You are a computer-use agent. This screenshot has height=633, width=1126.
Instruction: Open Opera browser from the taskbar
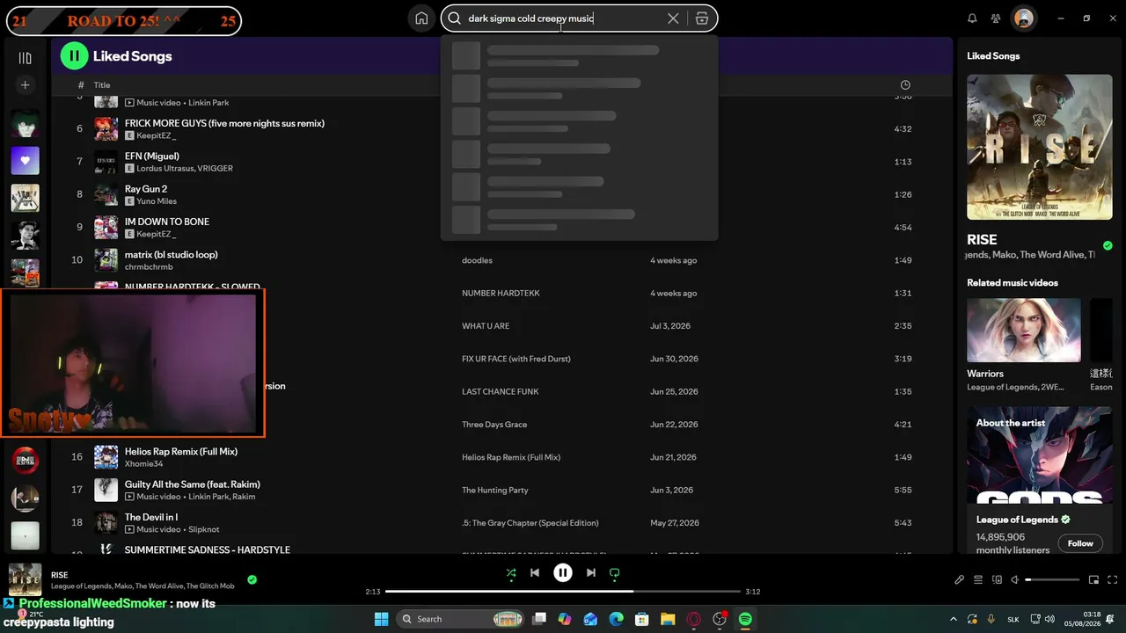click(693, 619)
